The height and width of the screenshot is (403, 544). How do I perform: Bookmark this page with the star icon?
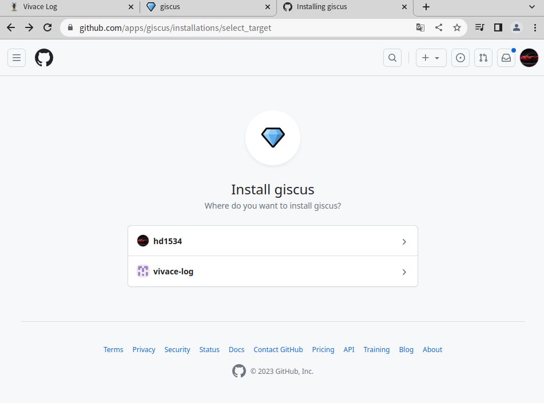point(457,28)
